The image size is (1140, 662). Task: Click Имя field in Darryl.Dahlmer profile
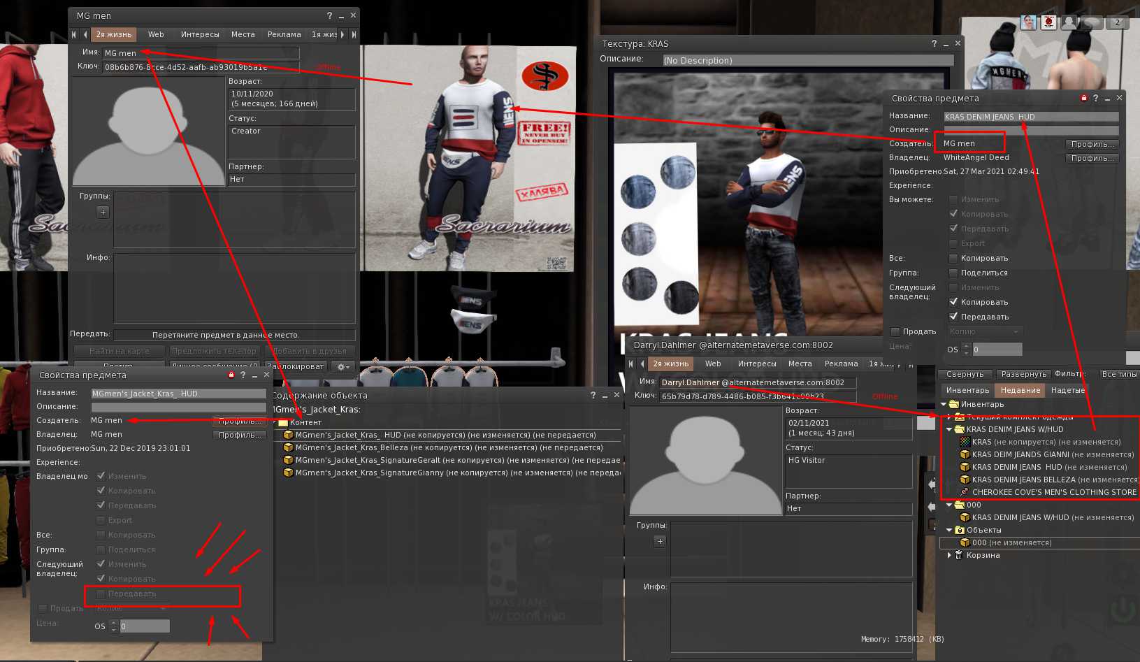point(758,382)
